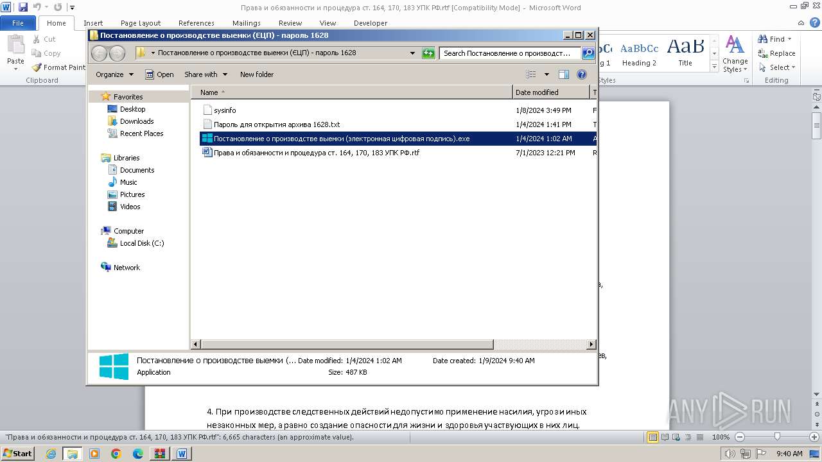
Task: Click the Explorer Forward navigation button
Action: pos(118,53)
